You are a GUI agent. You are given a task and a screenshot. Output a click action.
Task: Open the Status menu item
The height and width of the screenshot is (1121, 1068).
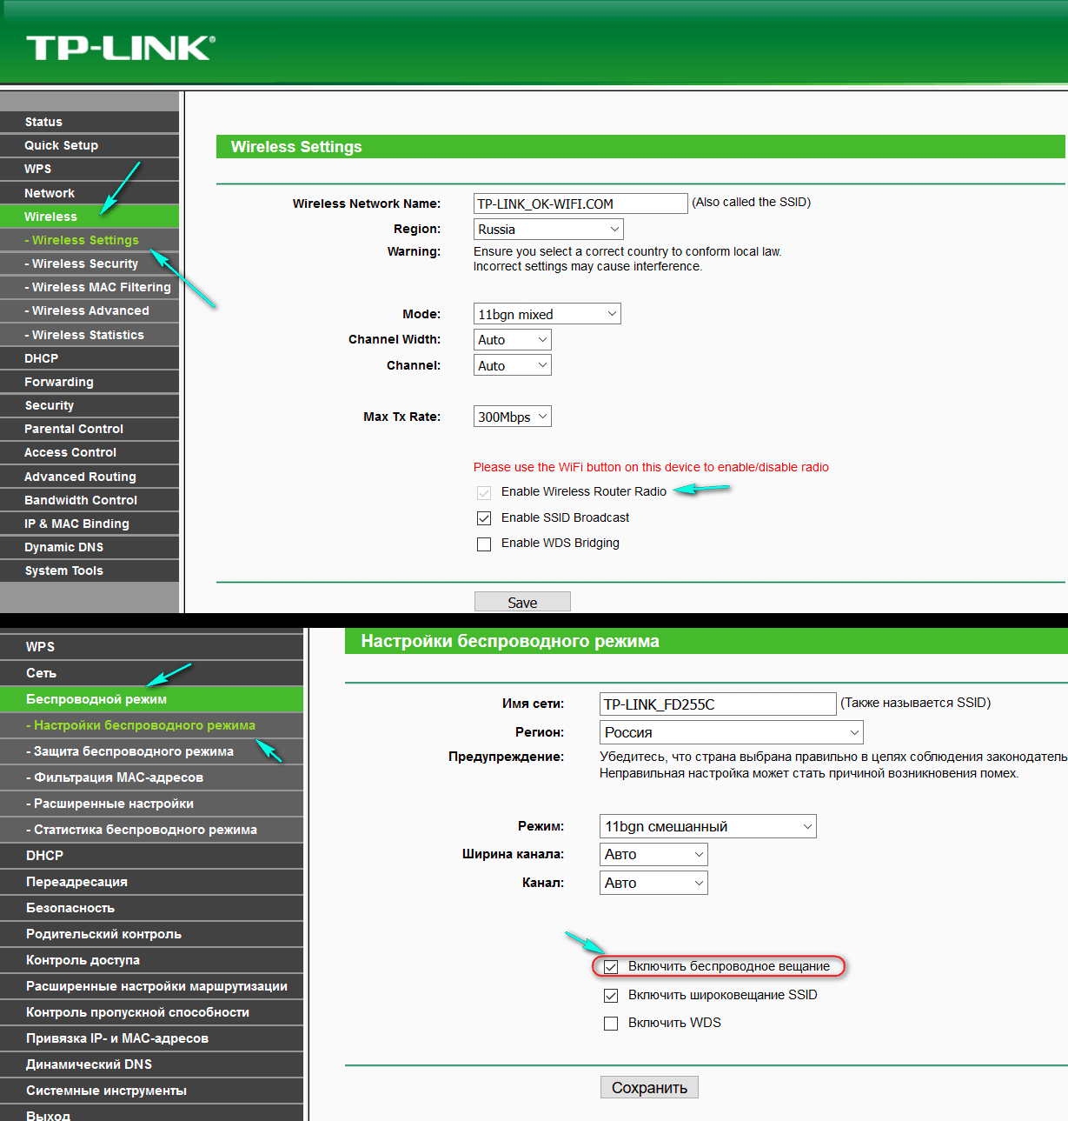90,122
